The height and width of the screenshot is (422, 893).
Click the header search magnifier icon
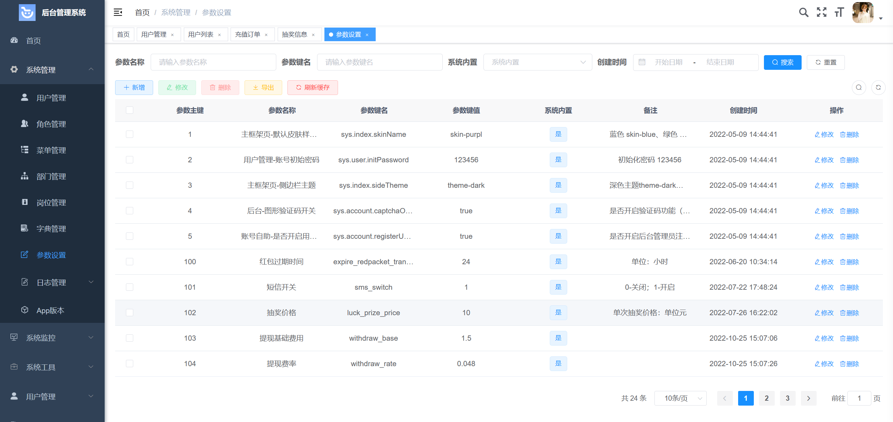[804, 13]
